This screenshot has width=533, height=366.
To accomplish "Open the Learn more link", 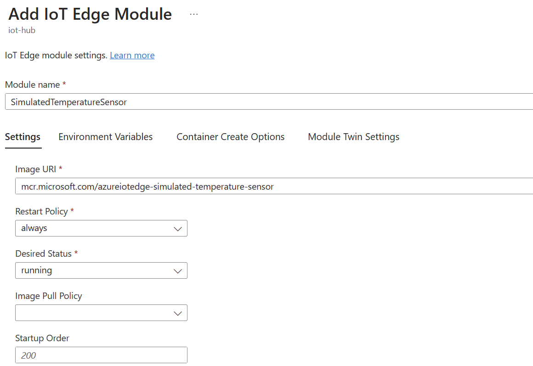I will (132, 55).
